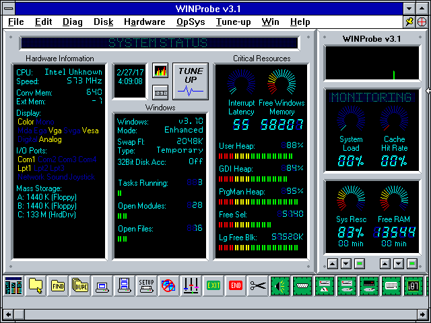Open the keyboard test icon
Screen dimensions: 431x323
coord(391,286)
